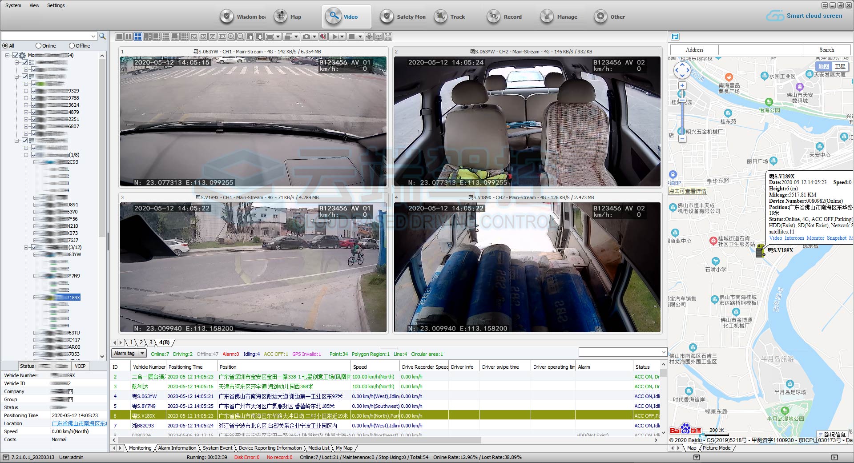Click Video link in vehicle popup
Image resolution: width=854 pixels, height=463 pixels.
tap(775, 238)
